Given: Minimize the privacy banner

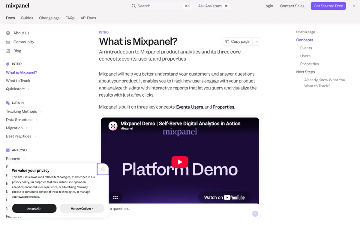Looking at the screenshot, I should pos(103,169).
